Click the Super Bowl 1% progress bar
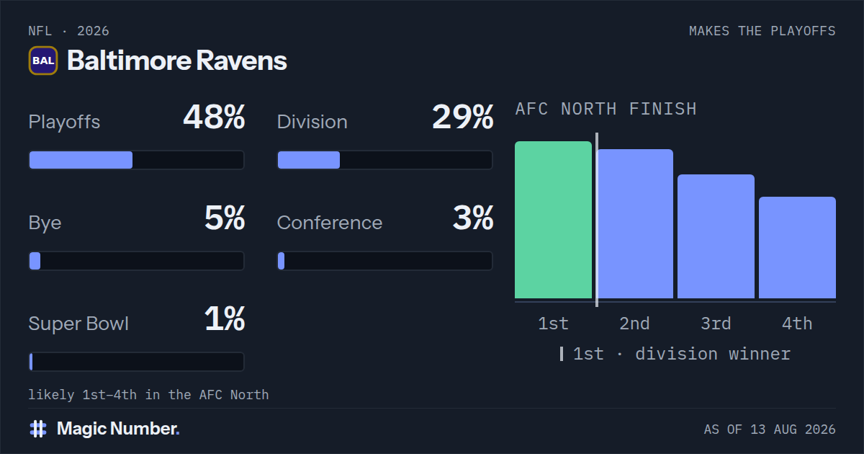Image resolution: width=864 pixels, height=454 pixels. pyautogui.click(x=136, y=362)
